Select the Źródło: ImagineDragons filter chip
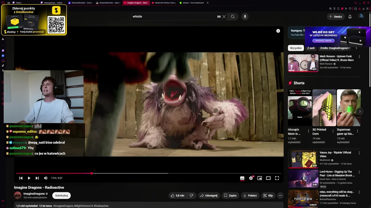The width and height of the screenshot is (371, 208). tap(336, 48)
